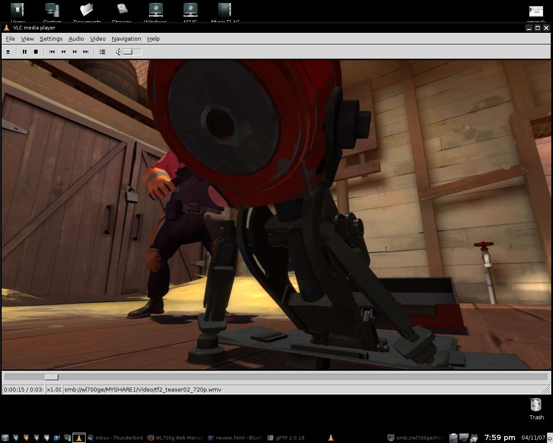Viewport: 553px width, 443px height.
Task: Open the amarok desktop icon
Action: [x=536, y=13]
